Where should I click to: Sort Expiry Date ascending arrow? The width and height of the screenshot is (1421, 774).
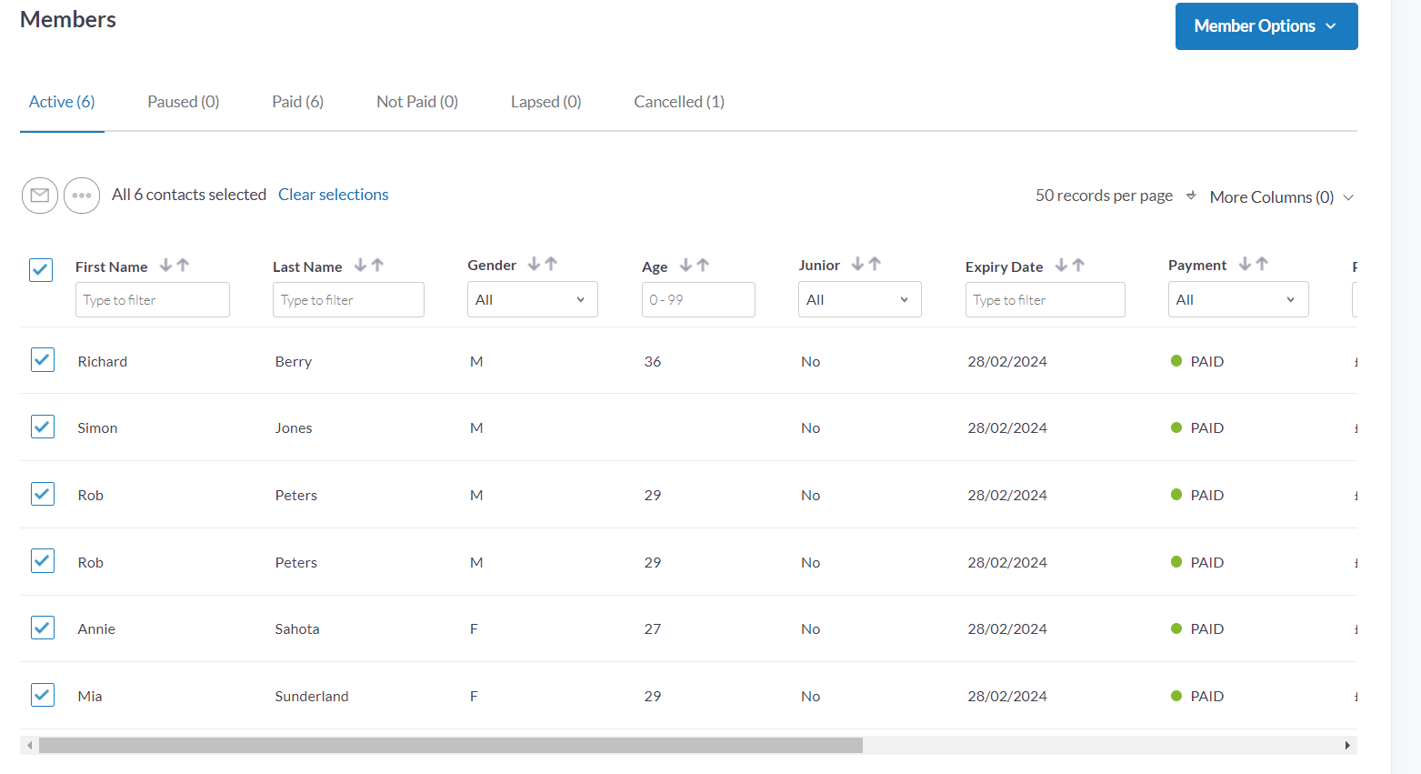[x=1078, y=266]
